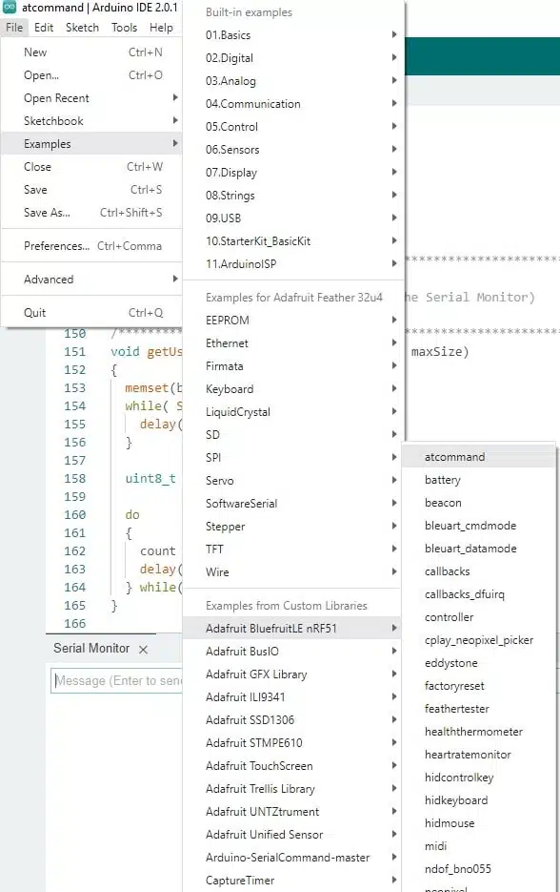Expand the Advanced submenu
This screenshot has height=892, width=560.
click(91, 280)
